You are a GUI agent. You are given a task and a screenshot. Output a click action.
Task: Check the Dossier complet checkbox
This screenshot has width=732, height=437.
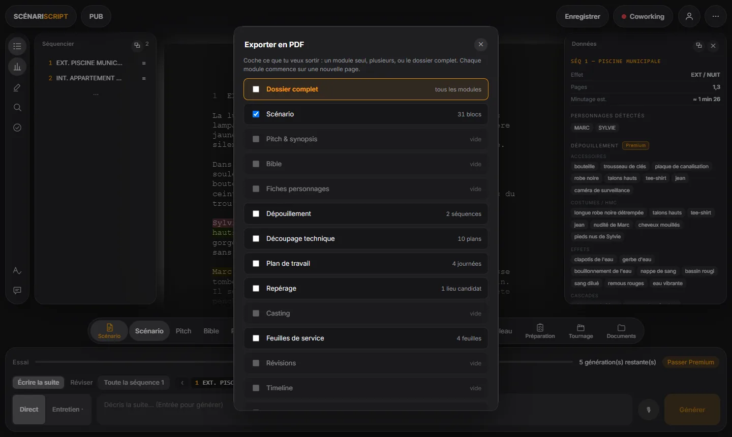(256, 89)
